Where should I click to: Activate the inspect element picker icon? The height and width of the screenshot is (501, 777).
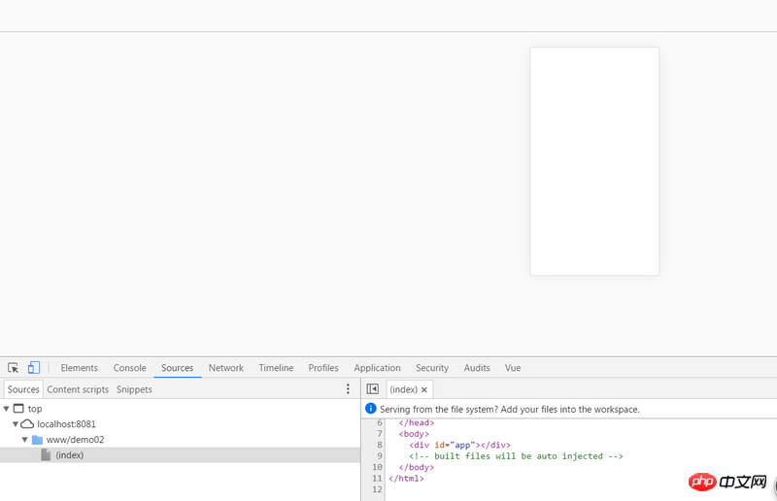click(x=13, y=368)
